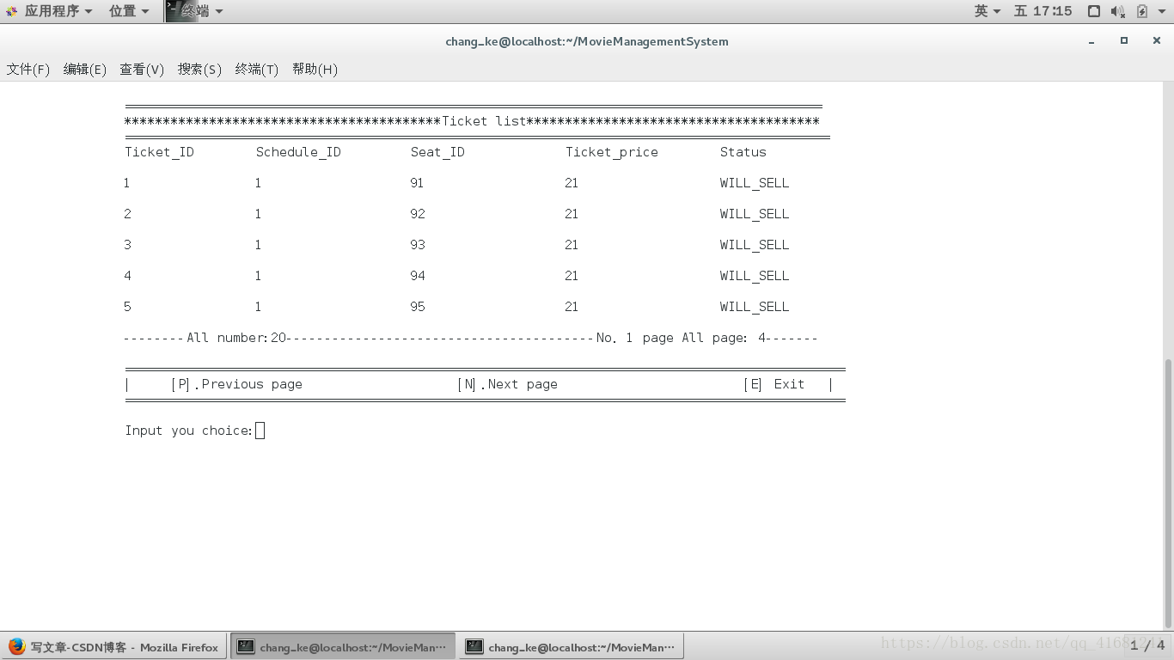Click the Ticket_ID column header
This screenshot has width=1174, height=660.
click(x=159, y=152)
